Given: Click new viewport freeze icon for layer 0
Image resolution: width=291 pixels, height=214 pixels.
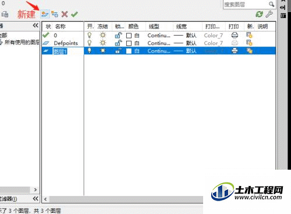Looking at the screenshot, I should [249, 35].
